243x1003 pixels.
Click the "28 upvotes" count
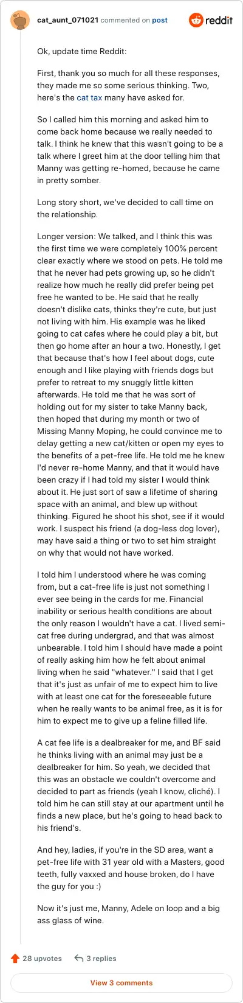(x=42, y=958)
